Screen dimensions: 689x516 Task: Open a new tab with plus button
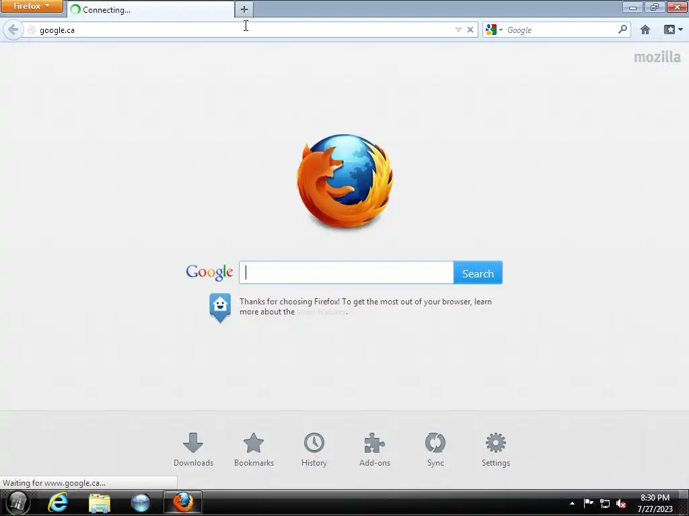(244, 9)
